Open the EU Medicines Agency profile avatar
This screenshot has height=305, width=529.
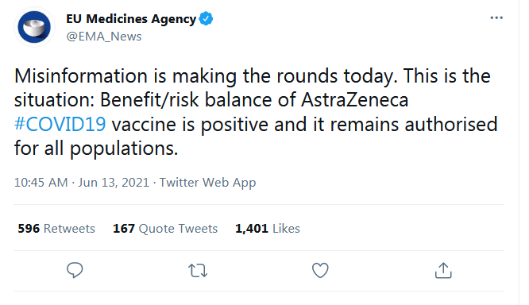point(34,27)
